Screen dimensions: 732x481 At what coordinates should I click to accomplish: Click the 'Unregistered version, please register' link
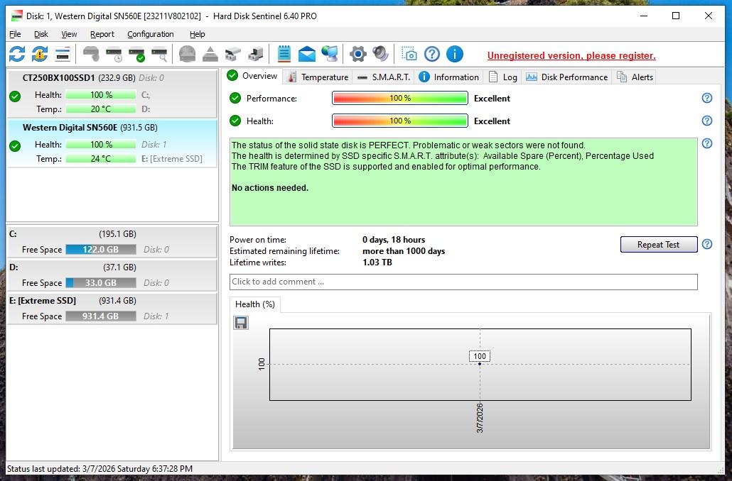571,55
